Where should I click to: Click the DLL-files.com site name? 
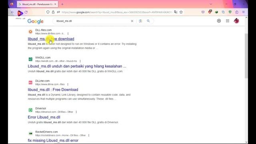[x=44, y=30]
